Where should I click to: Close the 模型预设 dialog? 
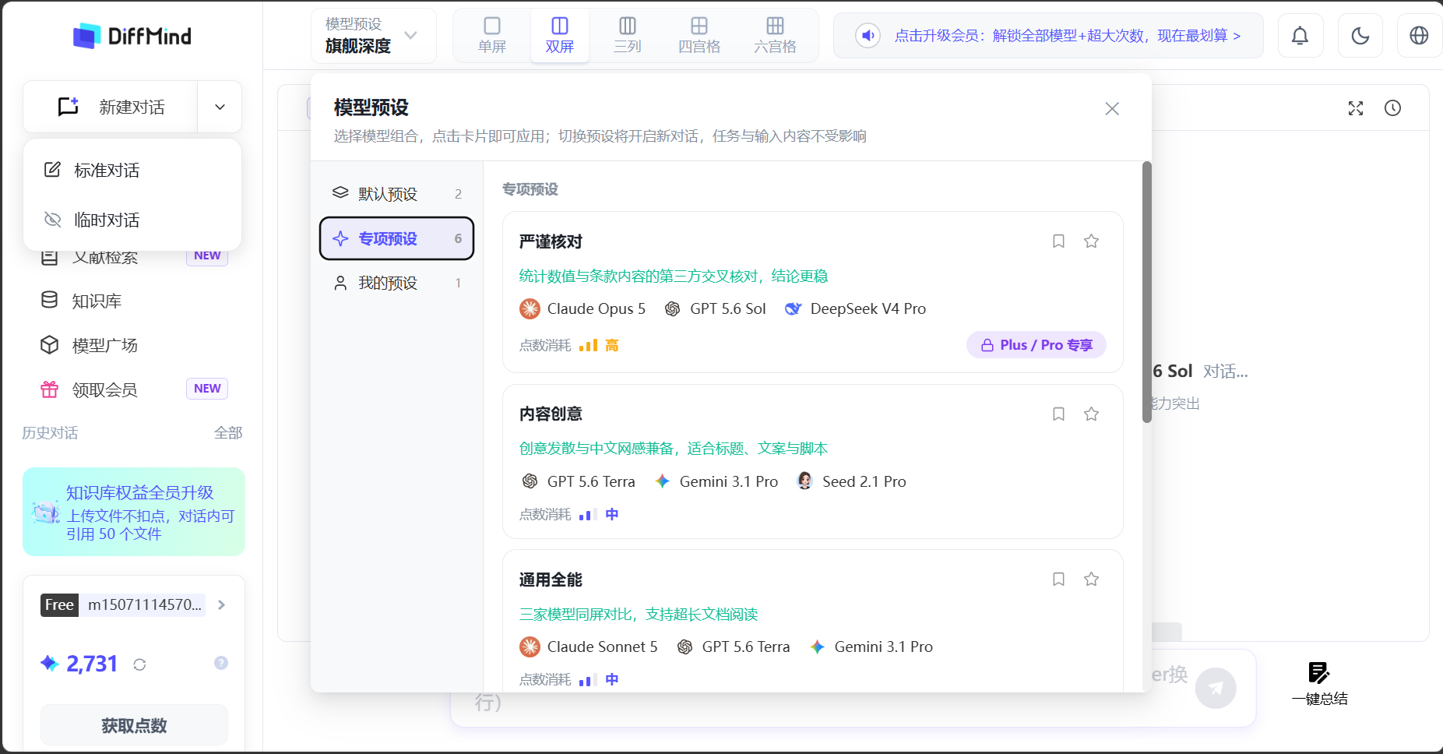click(1112, 109)
